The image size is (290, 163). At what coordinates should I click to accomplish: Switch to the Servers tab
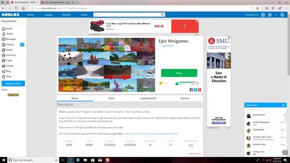[x=185, y=98]
